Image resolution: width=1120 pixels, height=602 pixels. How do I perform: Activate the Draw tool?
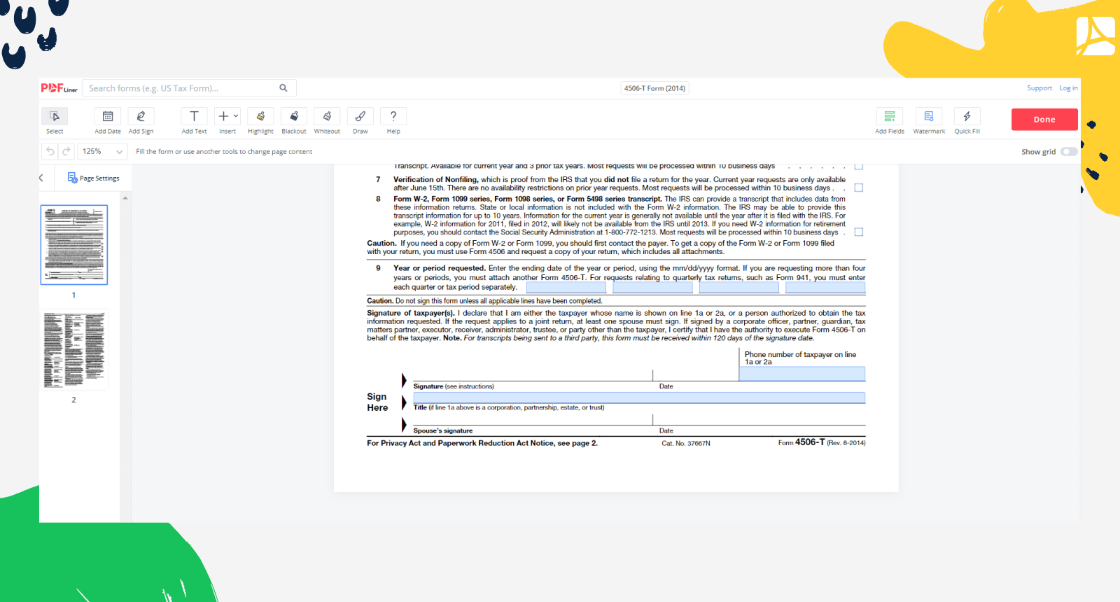[360, 120]
